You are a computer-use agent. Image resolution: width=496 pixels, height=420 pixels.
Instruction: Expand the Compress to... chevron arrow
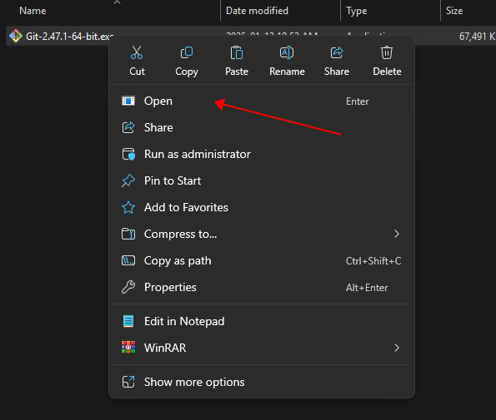(397, 234)
